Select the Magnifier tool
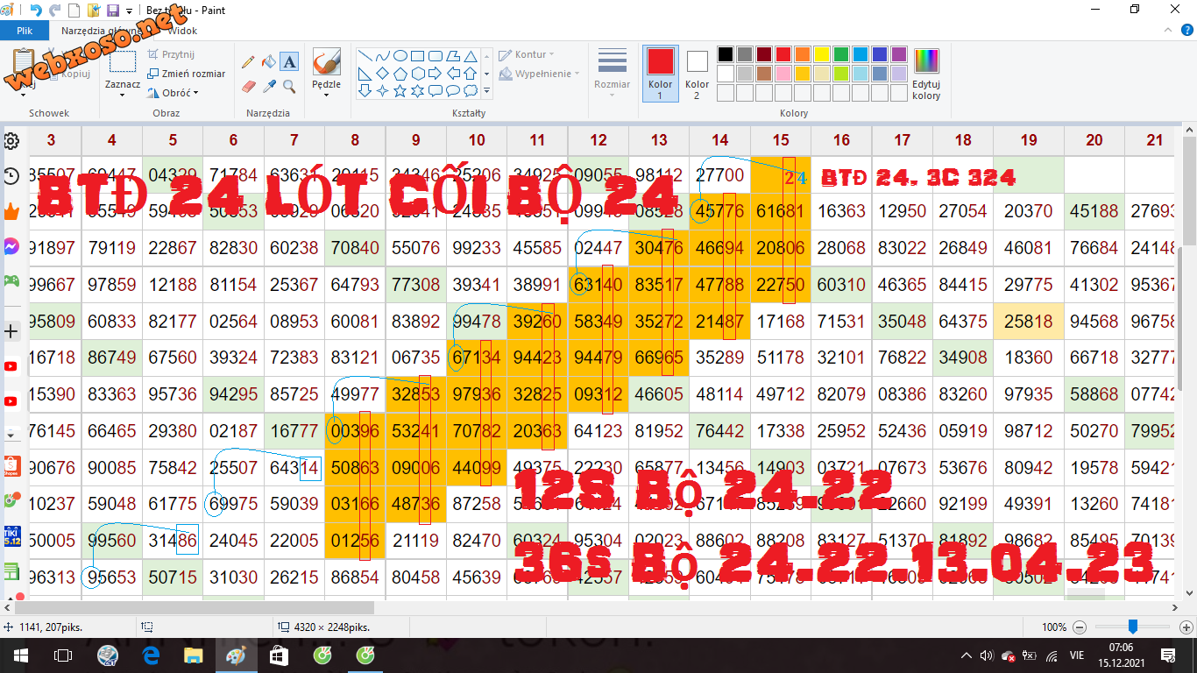Screen dimensions: 1197x673 [x=289, y=86]
